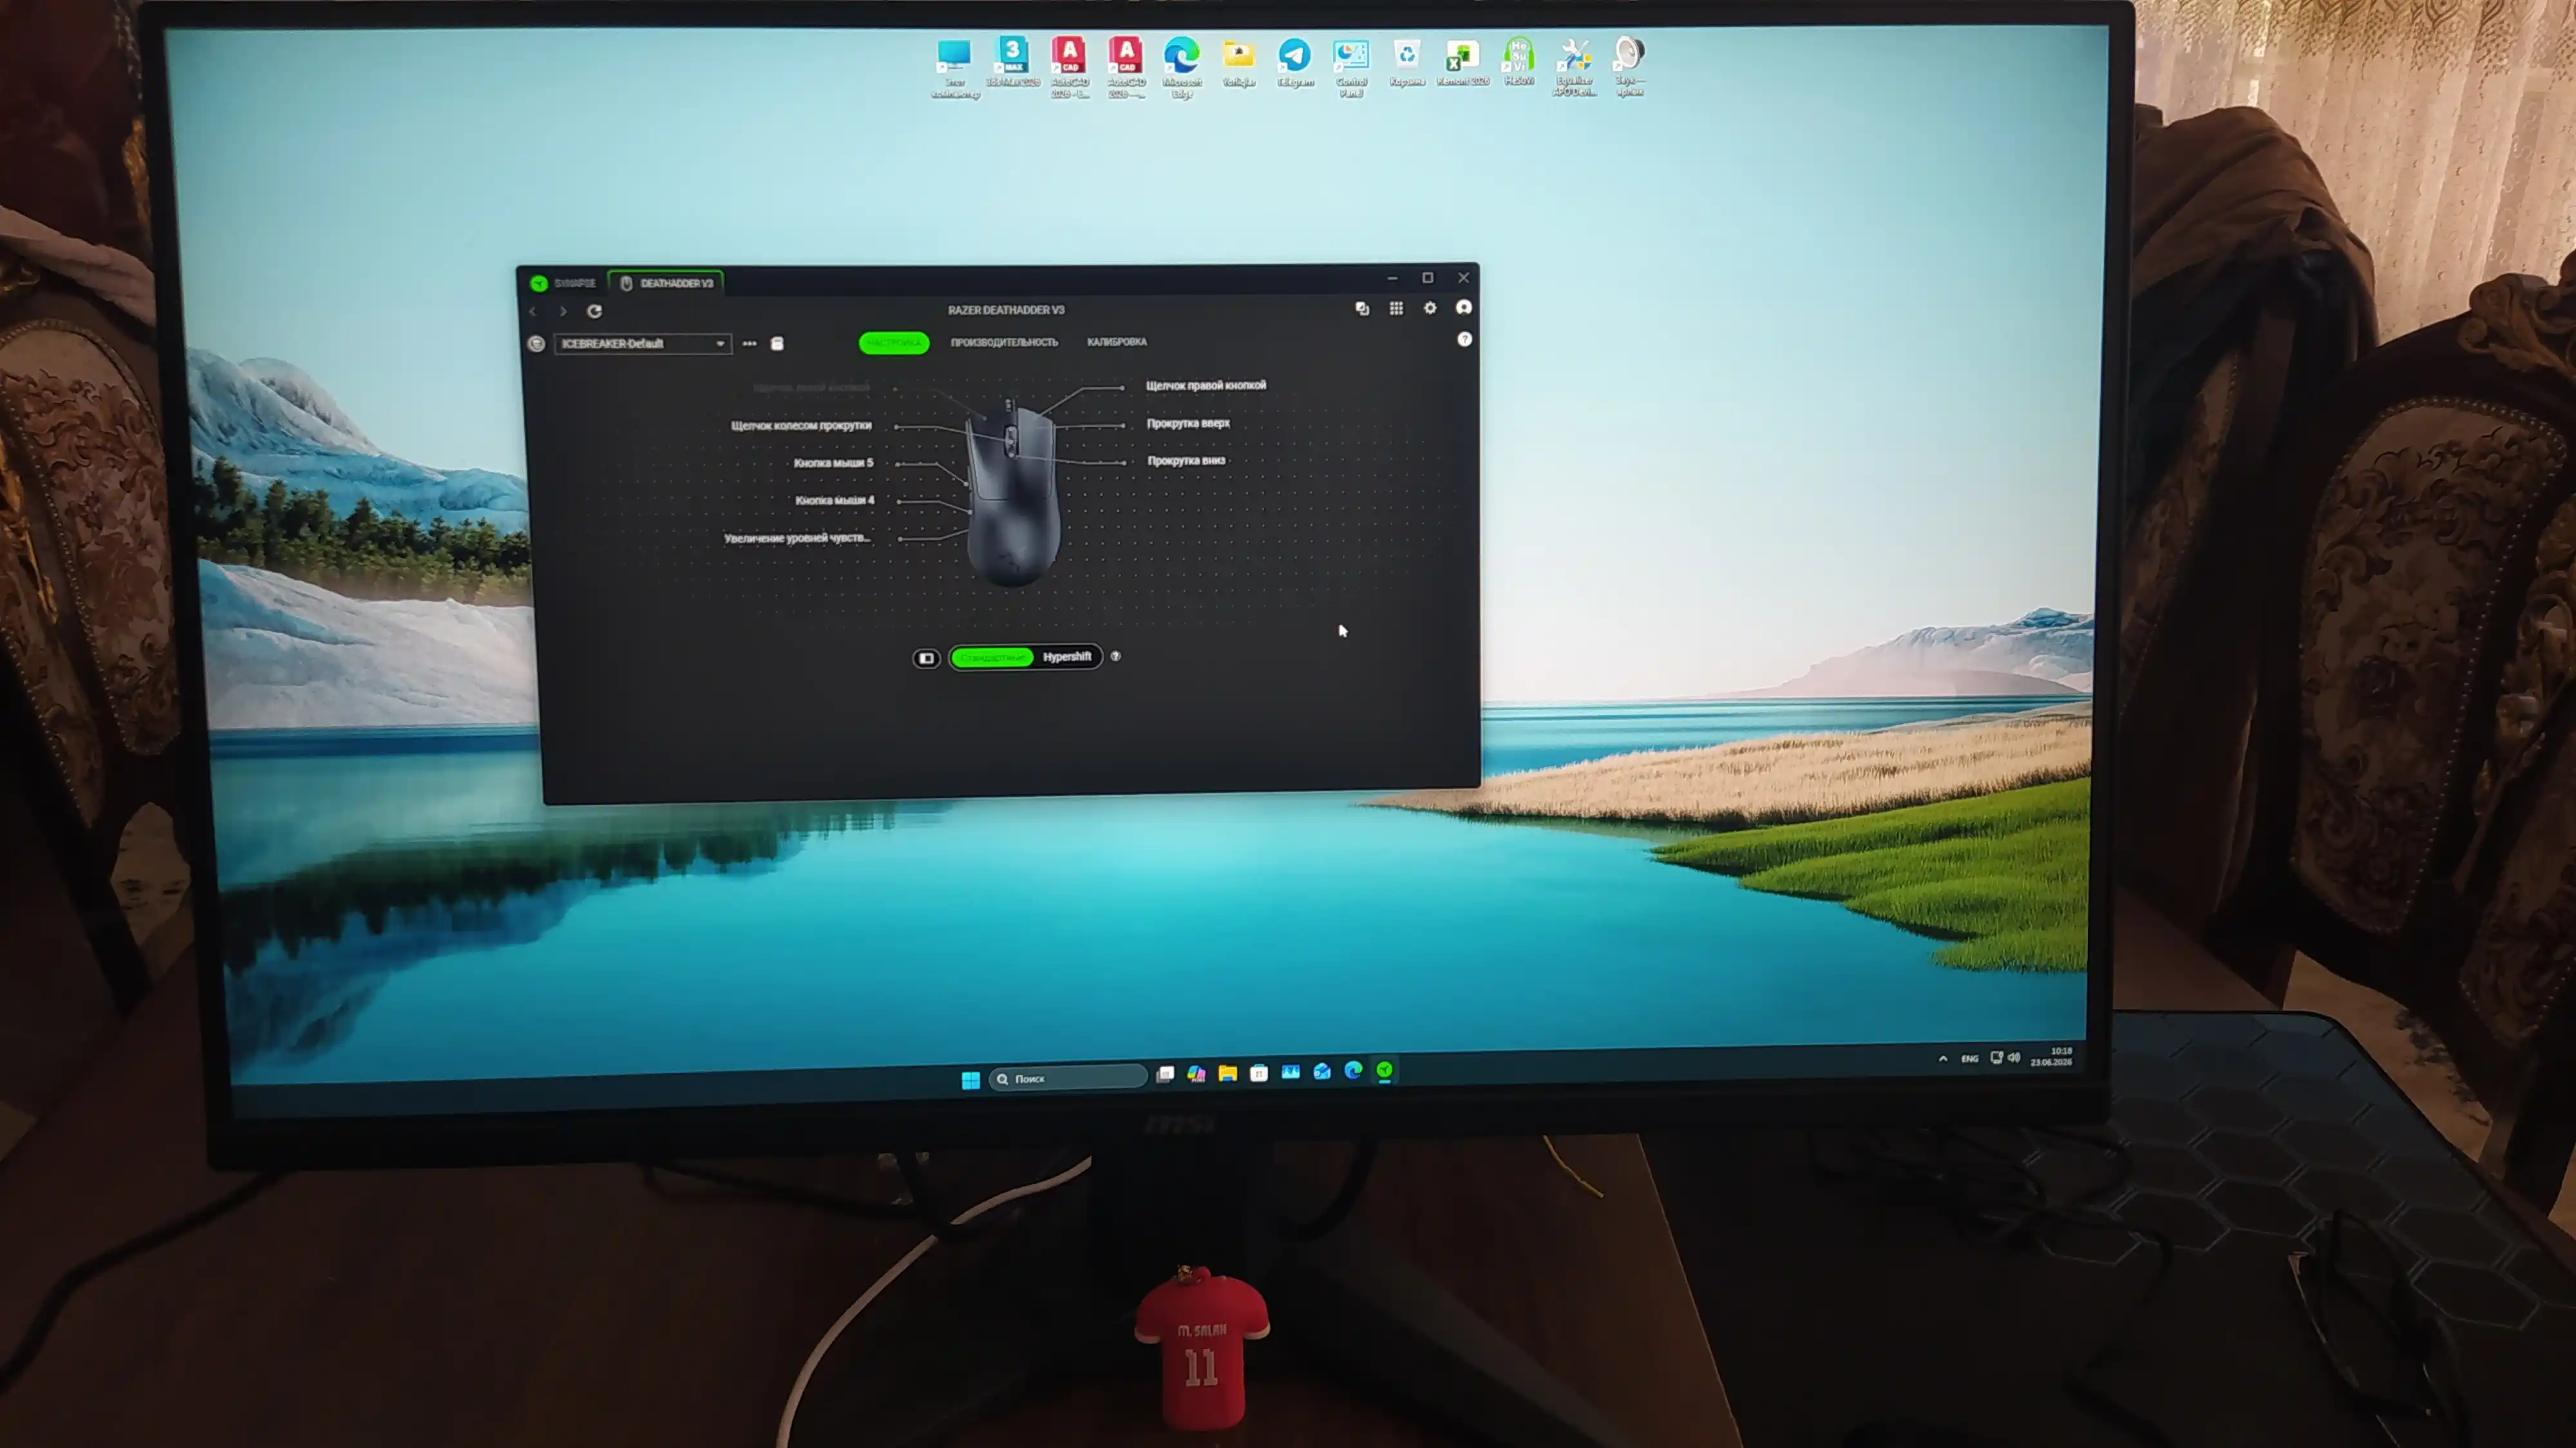The width and height of the screenshot is (2576, 1448).
Task: Open File Explorer from the taskbar
Action: 1227,1074
